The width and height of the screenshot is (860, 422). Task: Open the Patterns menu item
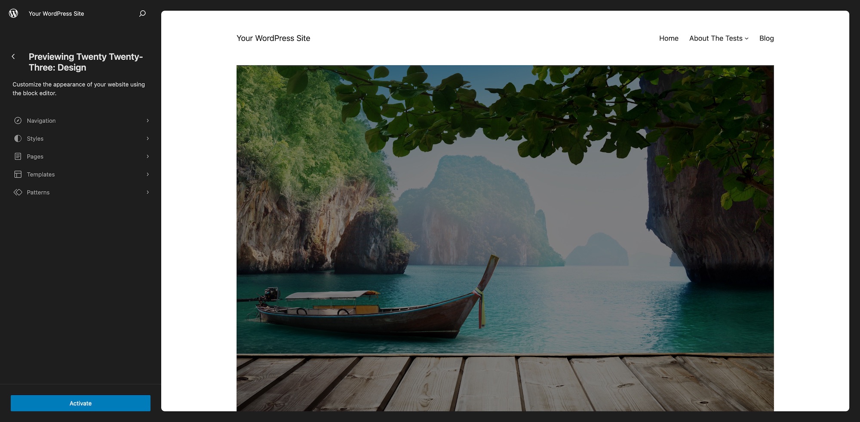click(80, 192)
